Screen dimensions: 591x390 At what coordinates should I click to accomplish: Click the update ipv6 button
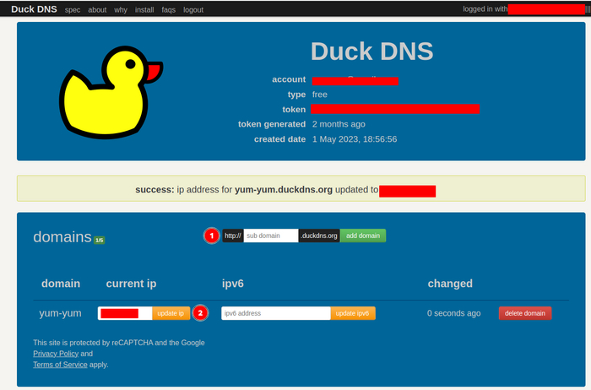click(x=353, y=313)
